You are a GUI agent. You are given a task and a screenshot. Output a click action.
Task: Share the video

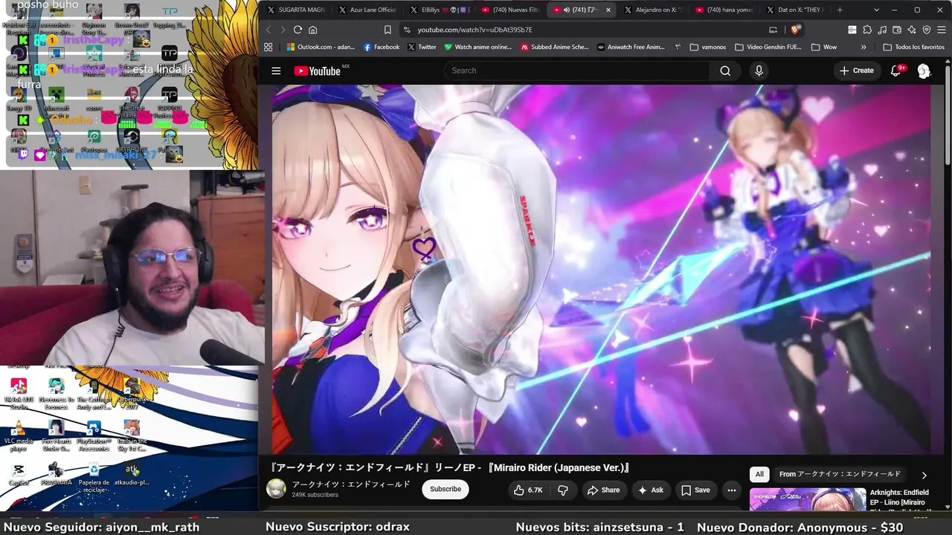click(x=603, y=490)
